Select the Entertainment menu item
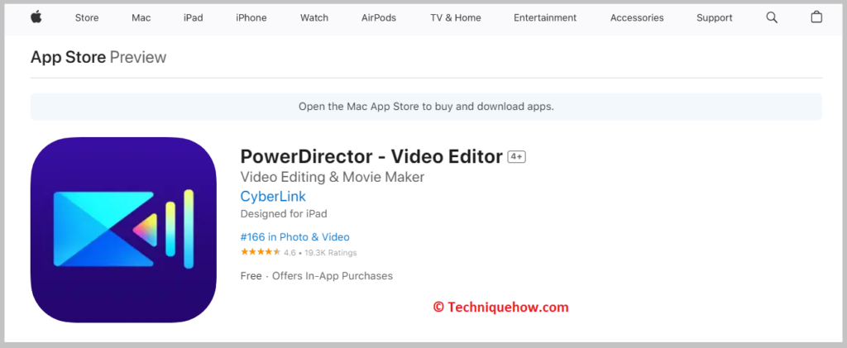847x348 pixels. [x=545, y=17]
